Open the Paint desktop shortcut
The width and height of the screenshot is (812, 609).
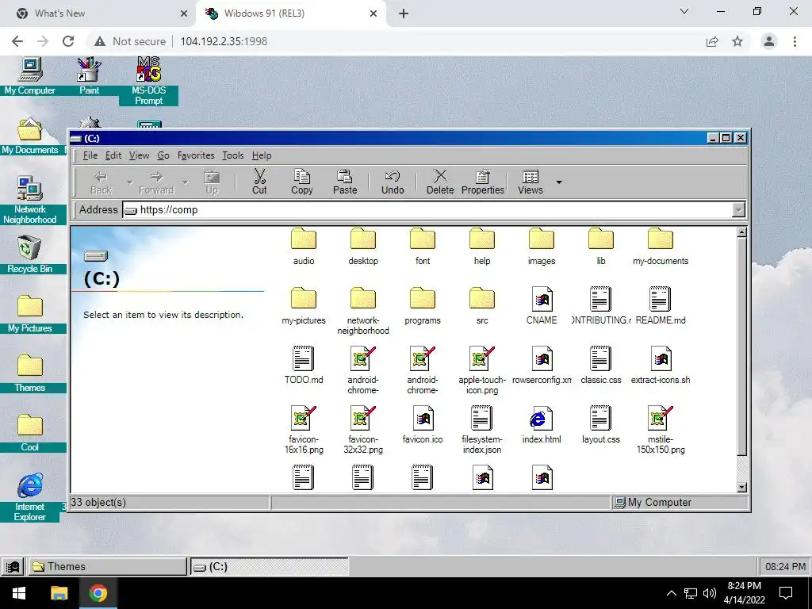click(x=89, y=76)
